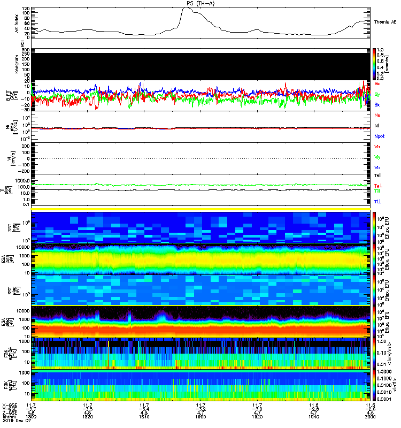Select the red 'Te⊥' legend label
The image size is (401, 428).
click(378, 186)
